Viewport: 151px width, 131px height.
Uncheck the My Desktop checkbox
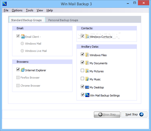tap(83, 87)
